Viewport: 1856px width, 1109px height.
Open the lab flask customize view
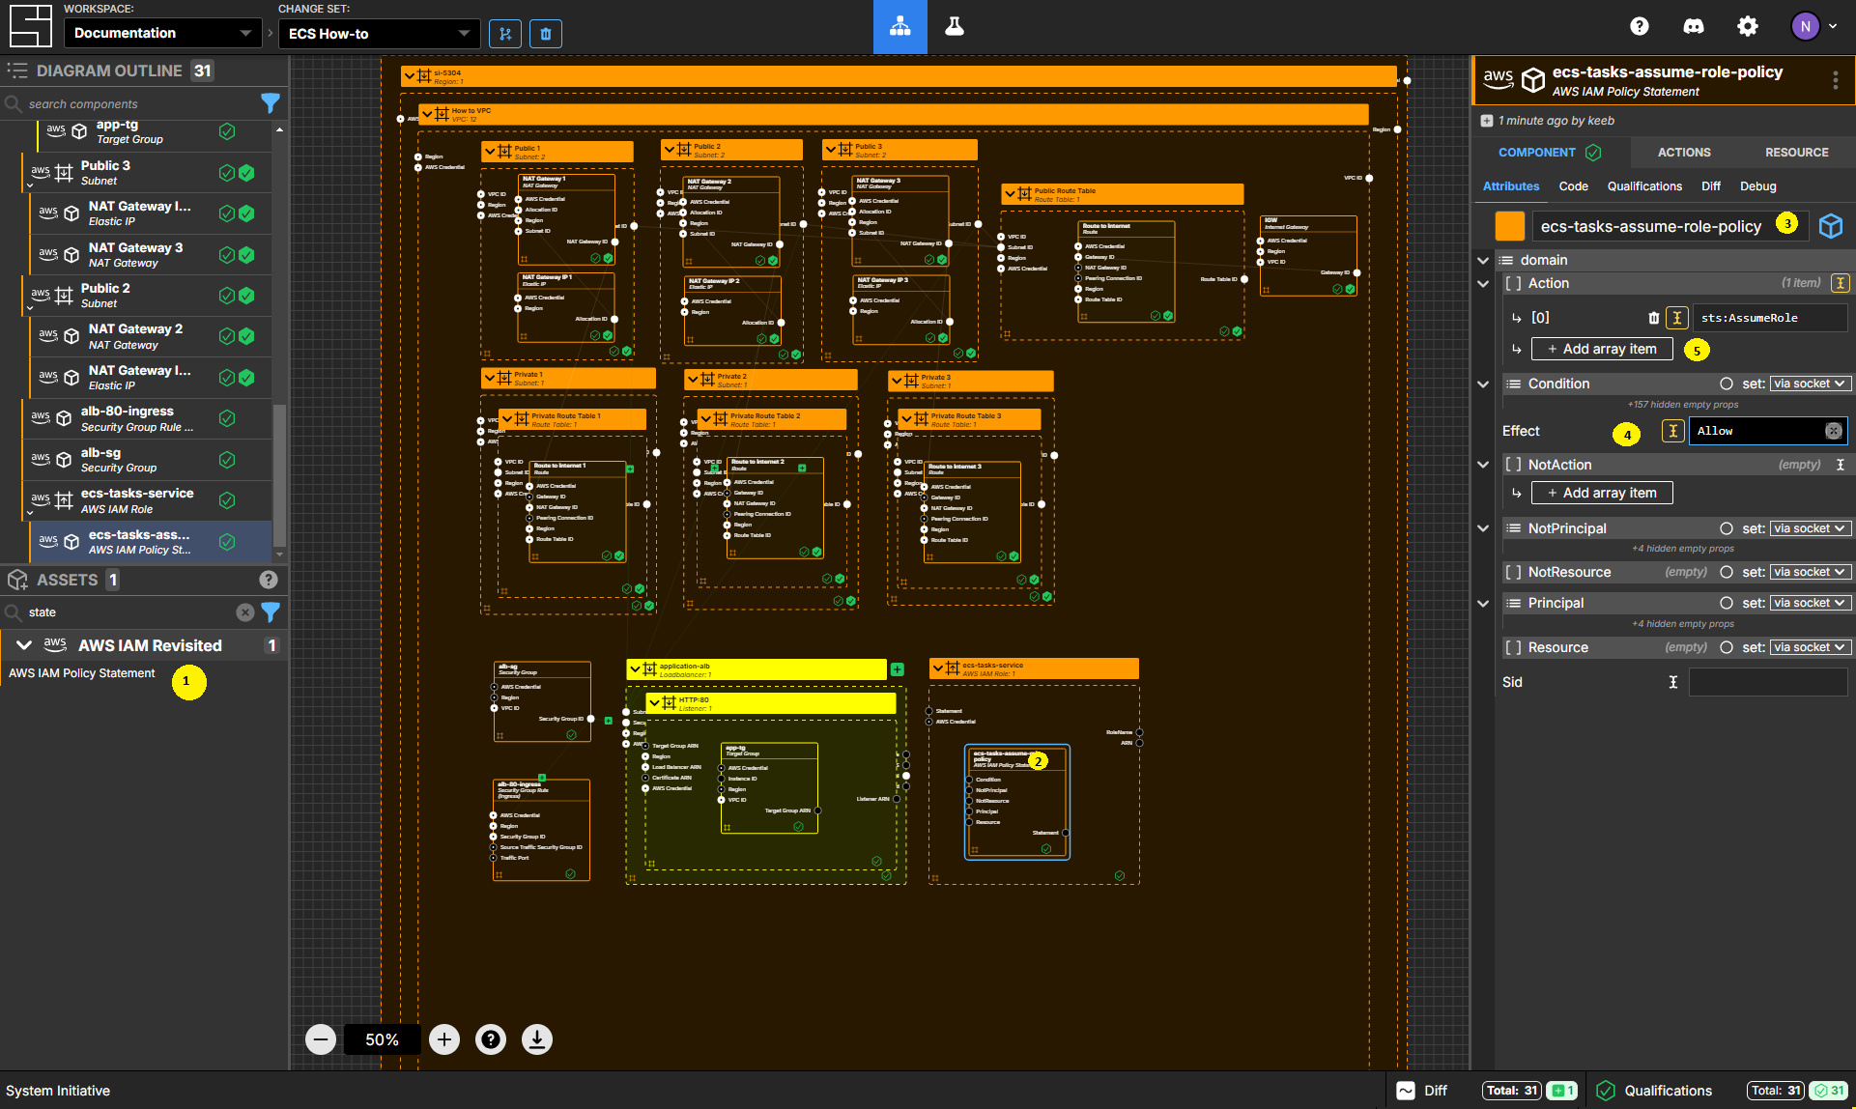pos(955,27)
